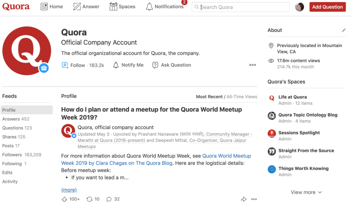351x204 pixels.
Task: Expand View more spaces
Action: (306, 192)
